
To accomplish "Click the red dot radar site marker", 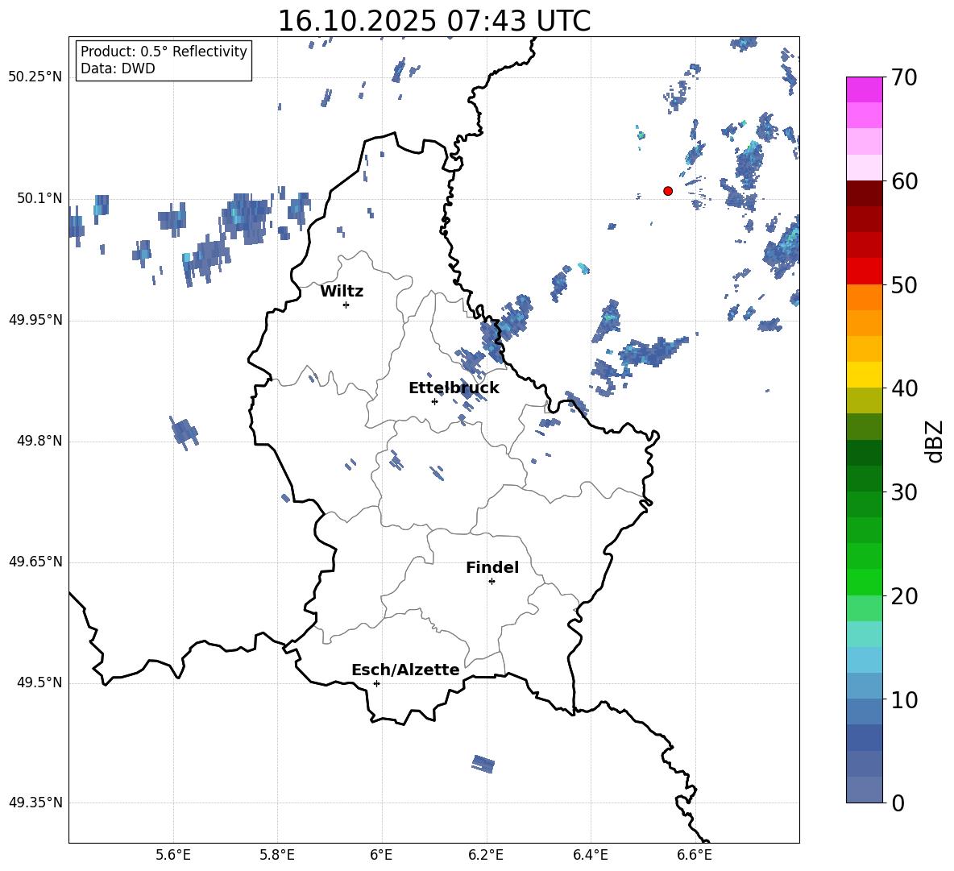I will point(668,191).
